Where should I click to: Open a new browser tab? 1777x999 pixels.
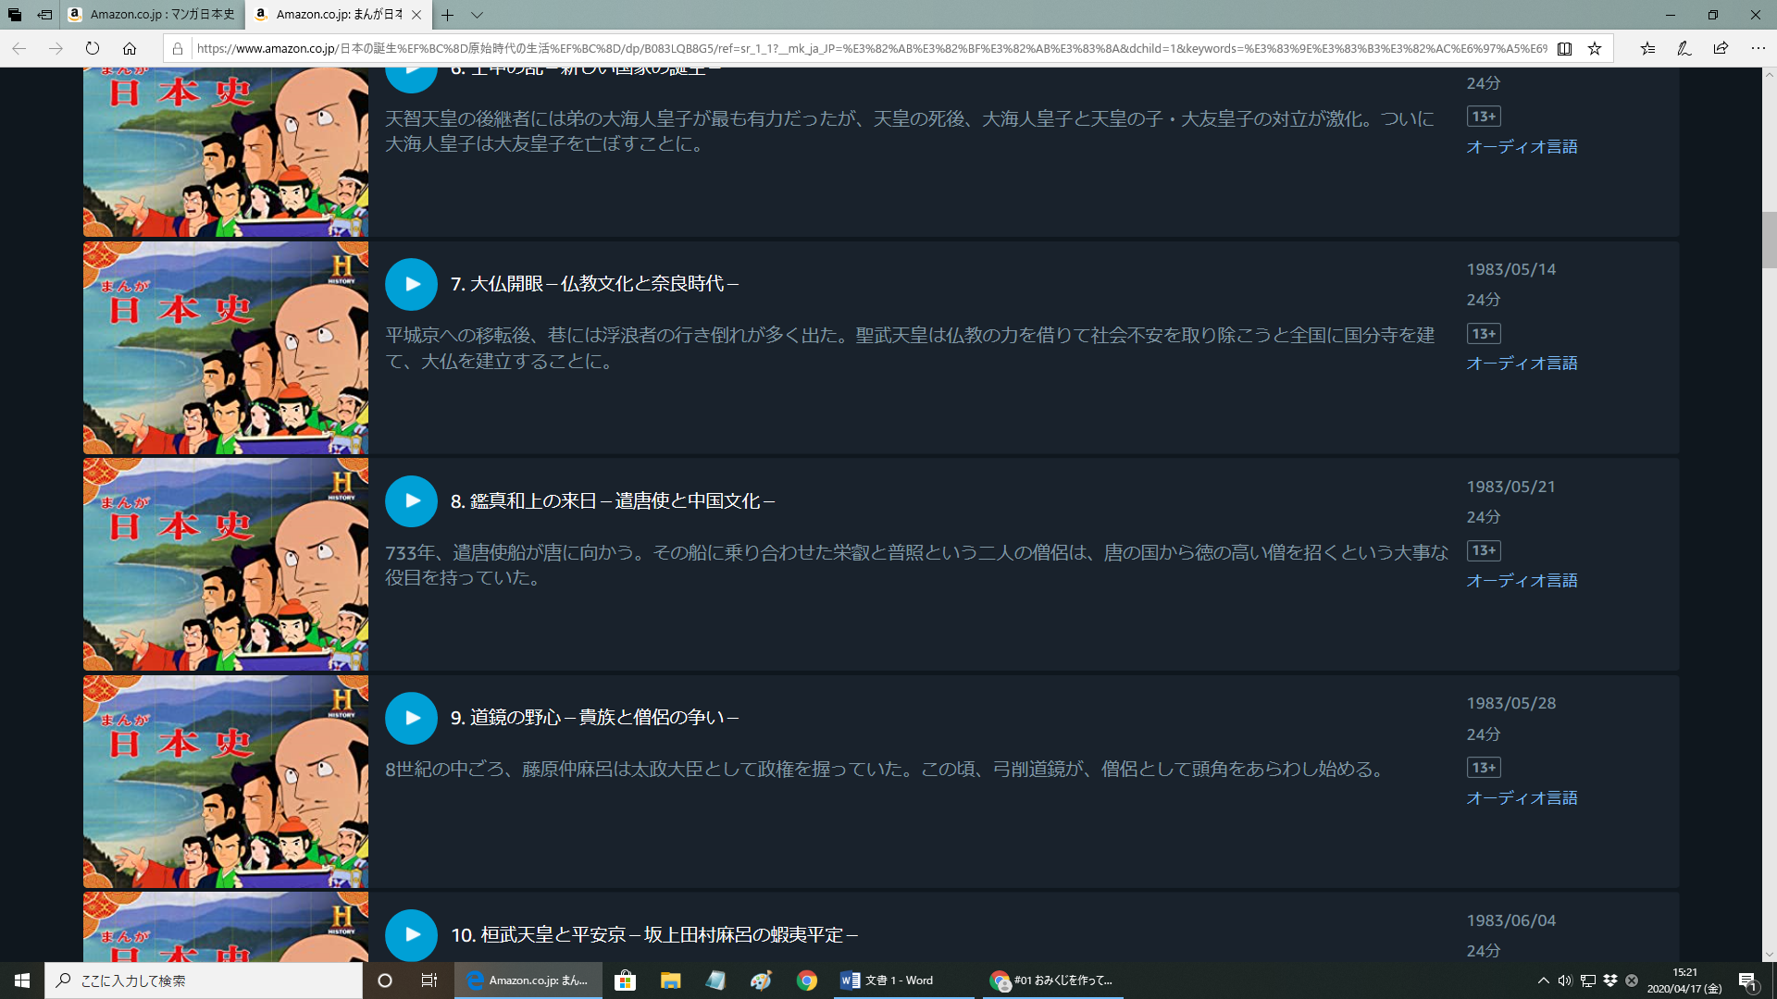tap(447, 15)
